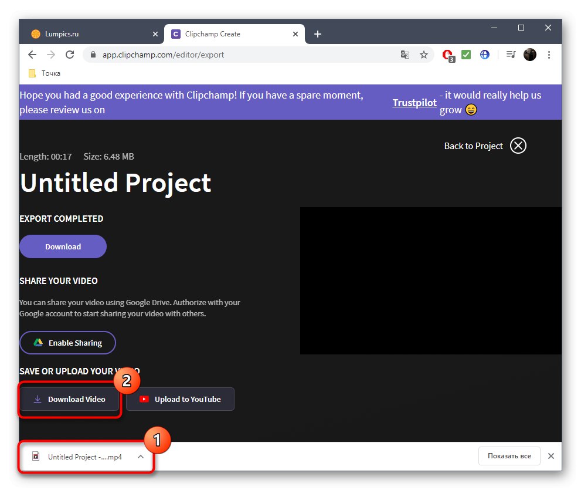Click the download arrow icon on Download Video
The height and width of the screenshot is (490, 581).
pos(38,399)
